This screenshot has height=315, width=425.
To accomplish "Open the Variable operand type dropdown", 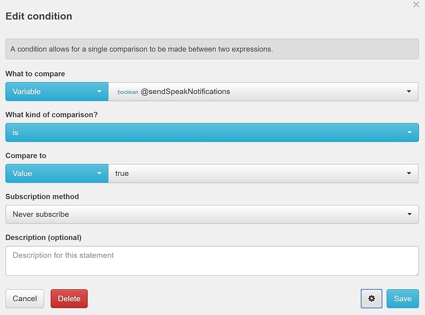I will (x=57, y=91).
